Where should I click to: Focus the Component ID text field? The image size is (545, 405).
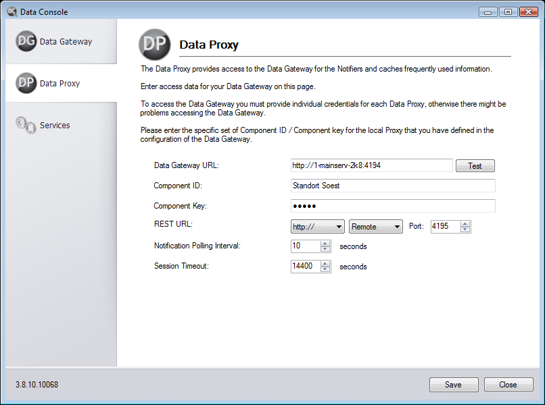pyautogui.click(x=392, y=186)
